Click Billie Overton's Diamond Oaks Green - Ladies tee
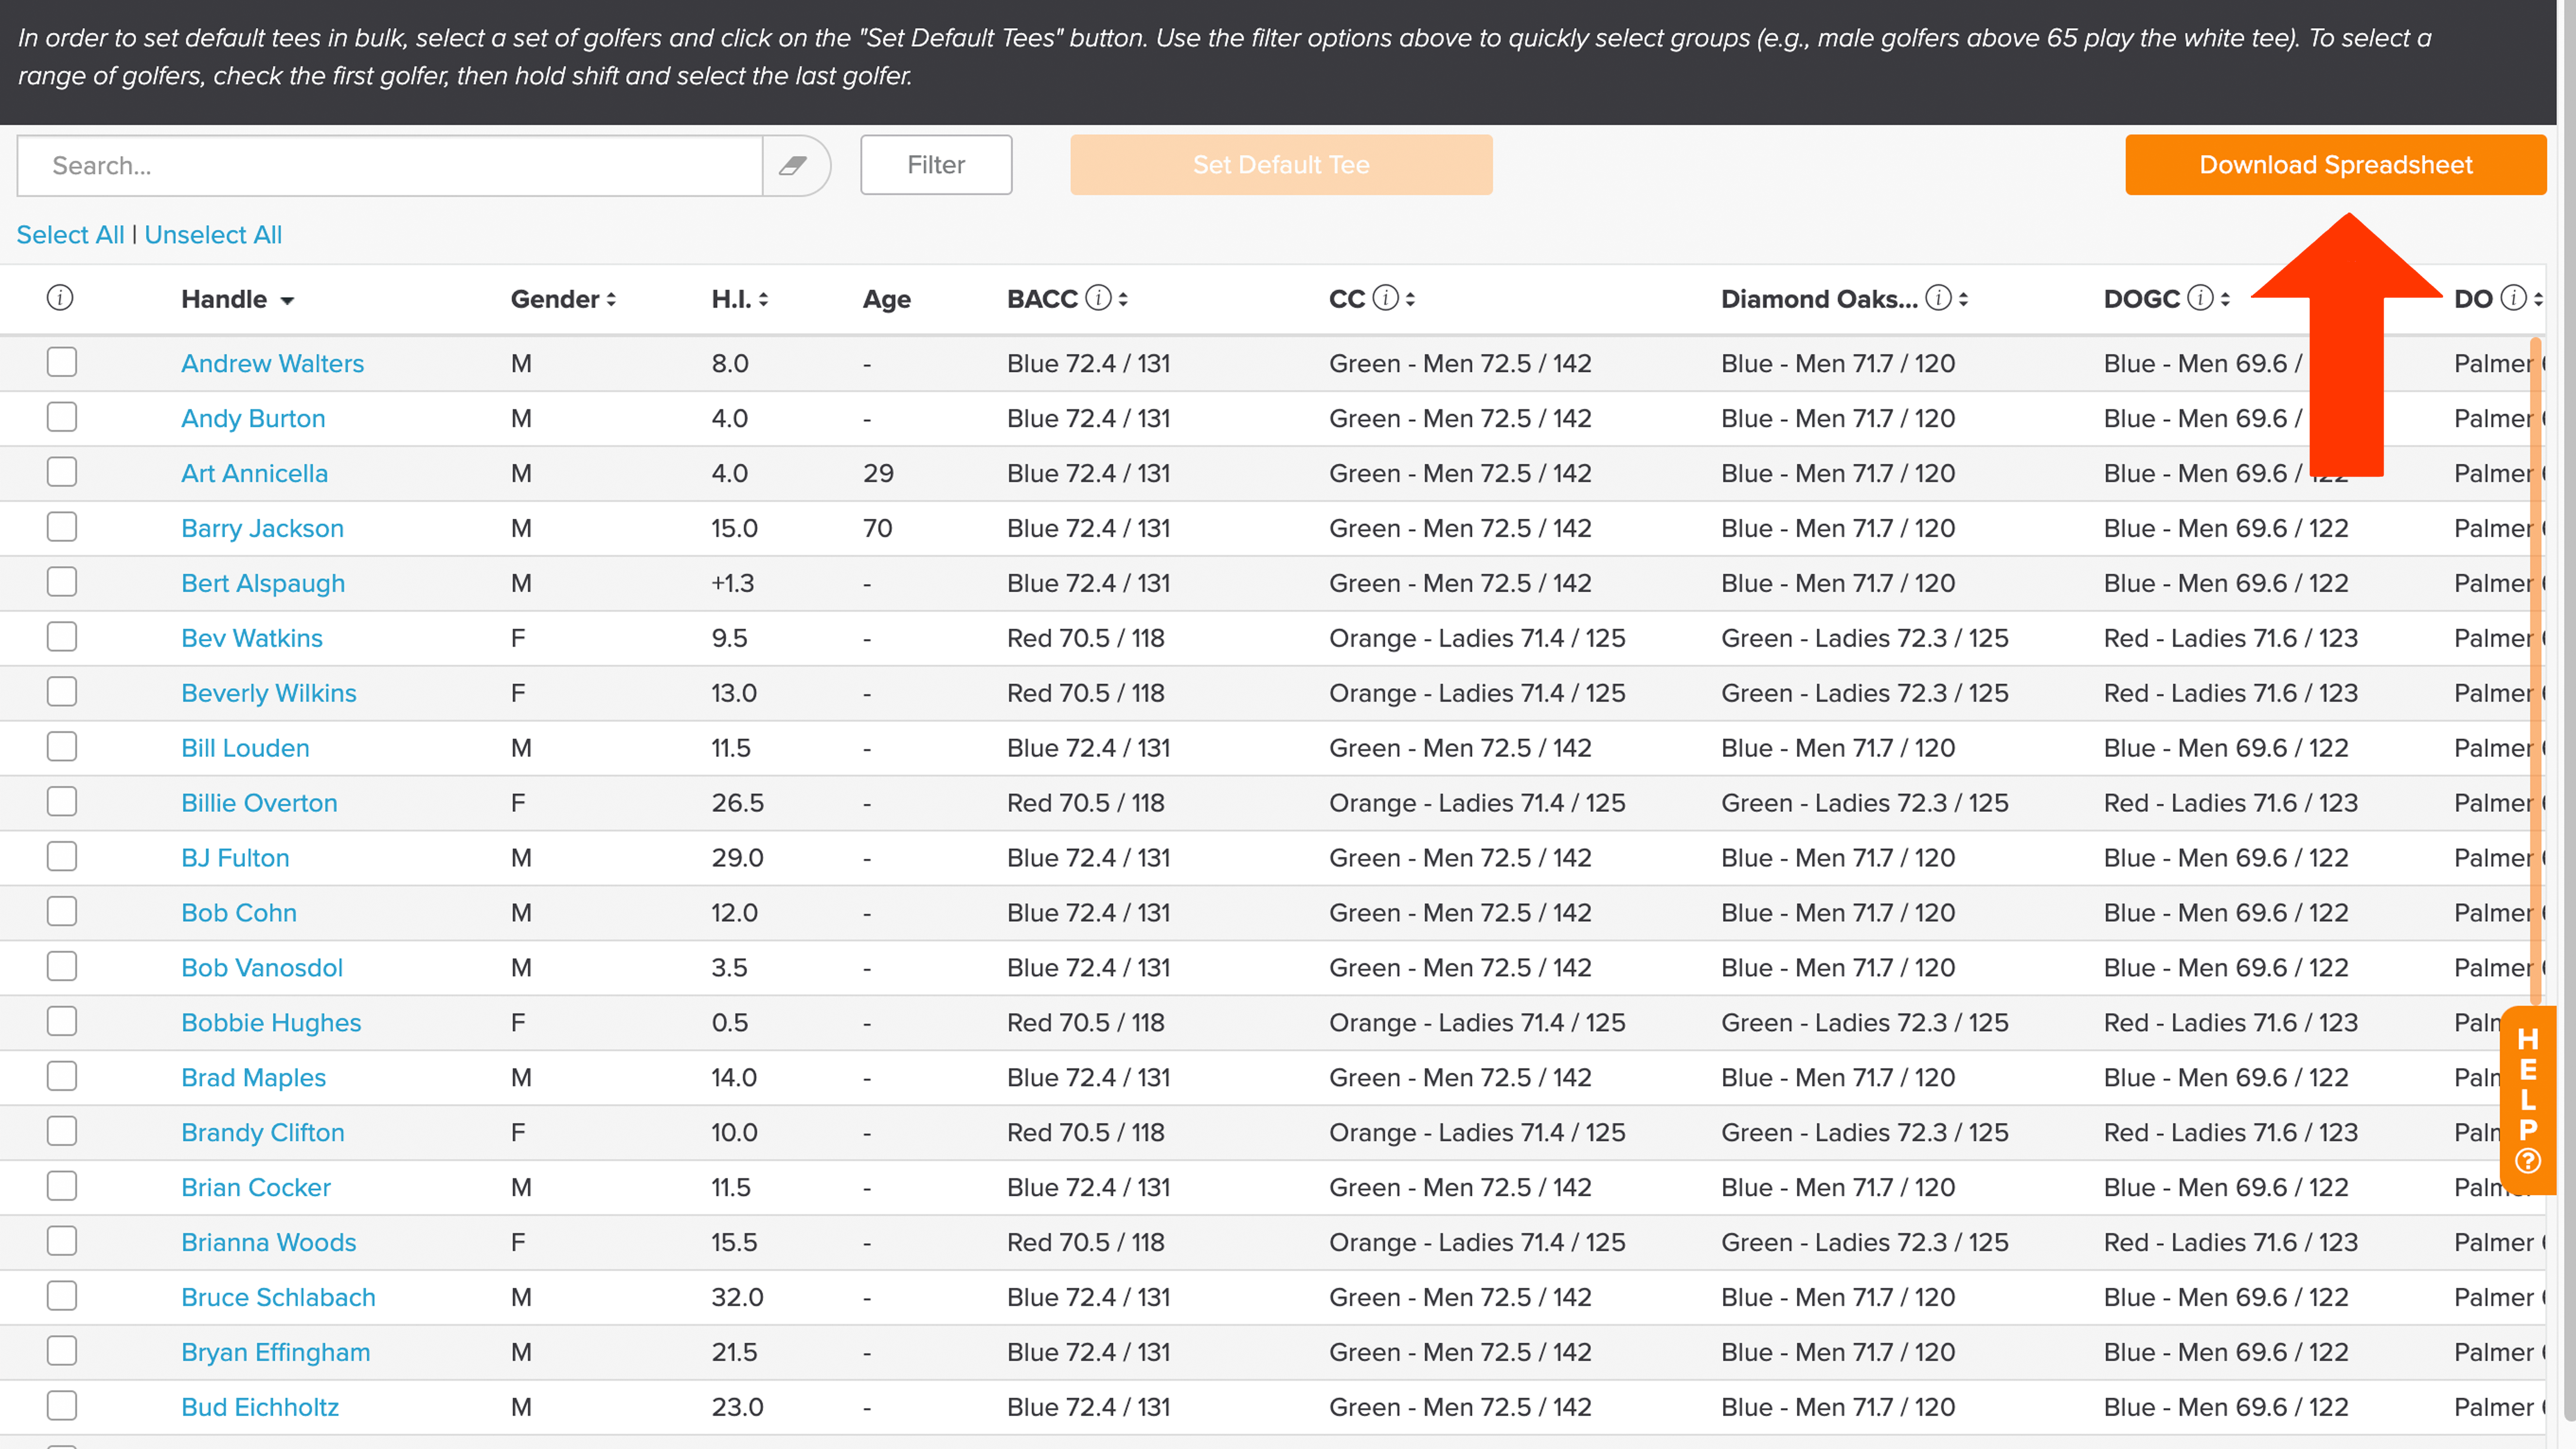Image resolution: width=2576 pixels, height=1449 pixels. [1865, 803]
